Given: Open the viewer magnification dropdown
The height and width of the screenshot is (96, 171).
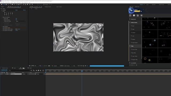Looking at the screenshot, I should coord(36,66).
